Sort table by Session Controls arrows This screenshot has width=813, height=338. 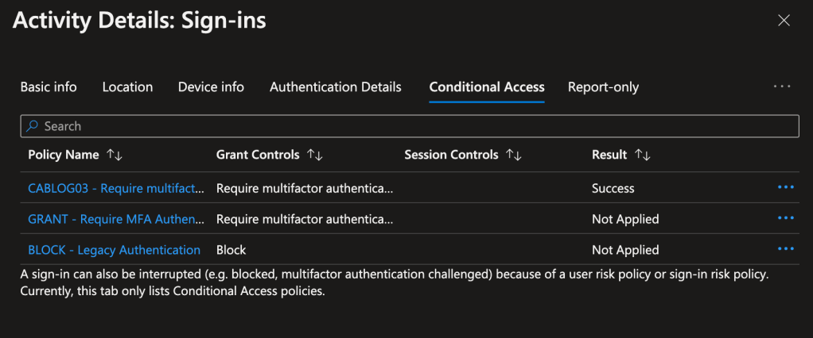click(514, 156)
